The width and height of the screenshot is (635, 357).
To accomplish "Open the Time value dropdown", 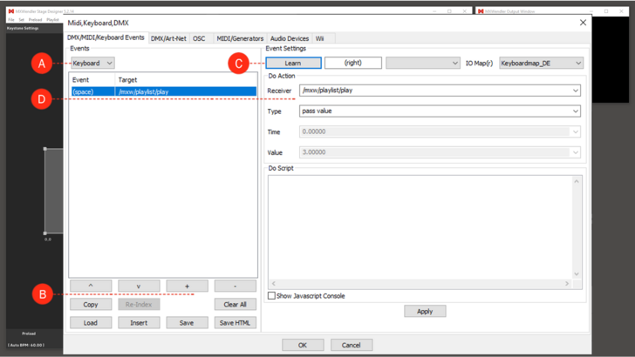I will pos(575,131).
